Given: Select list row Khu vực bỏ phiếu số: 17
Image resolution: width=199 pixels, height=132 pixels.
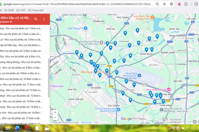Looking at the screenshot, I should coord(24,118).
